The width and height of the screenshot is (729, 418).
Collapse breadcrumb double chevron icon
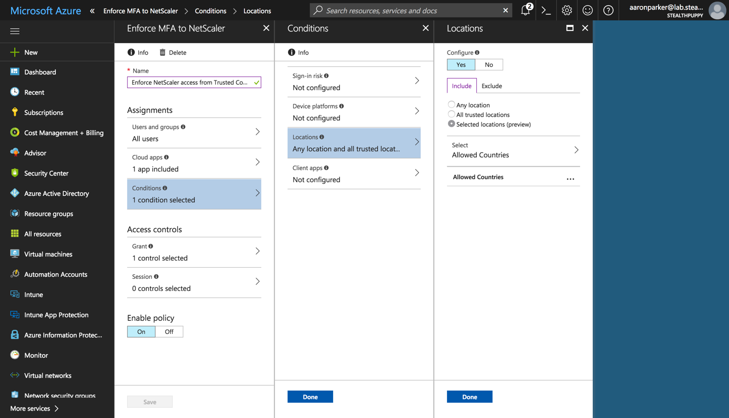tap(92, 11)
